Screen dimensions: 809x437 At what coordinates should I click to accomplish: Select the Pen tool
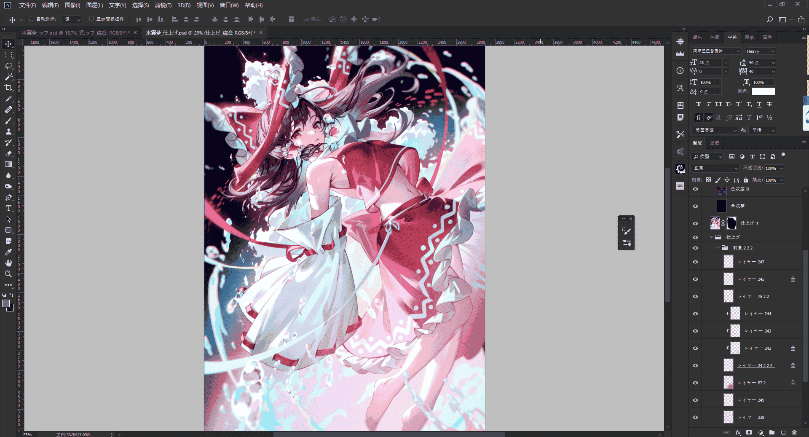[8, 197]
